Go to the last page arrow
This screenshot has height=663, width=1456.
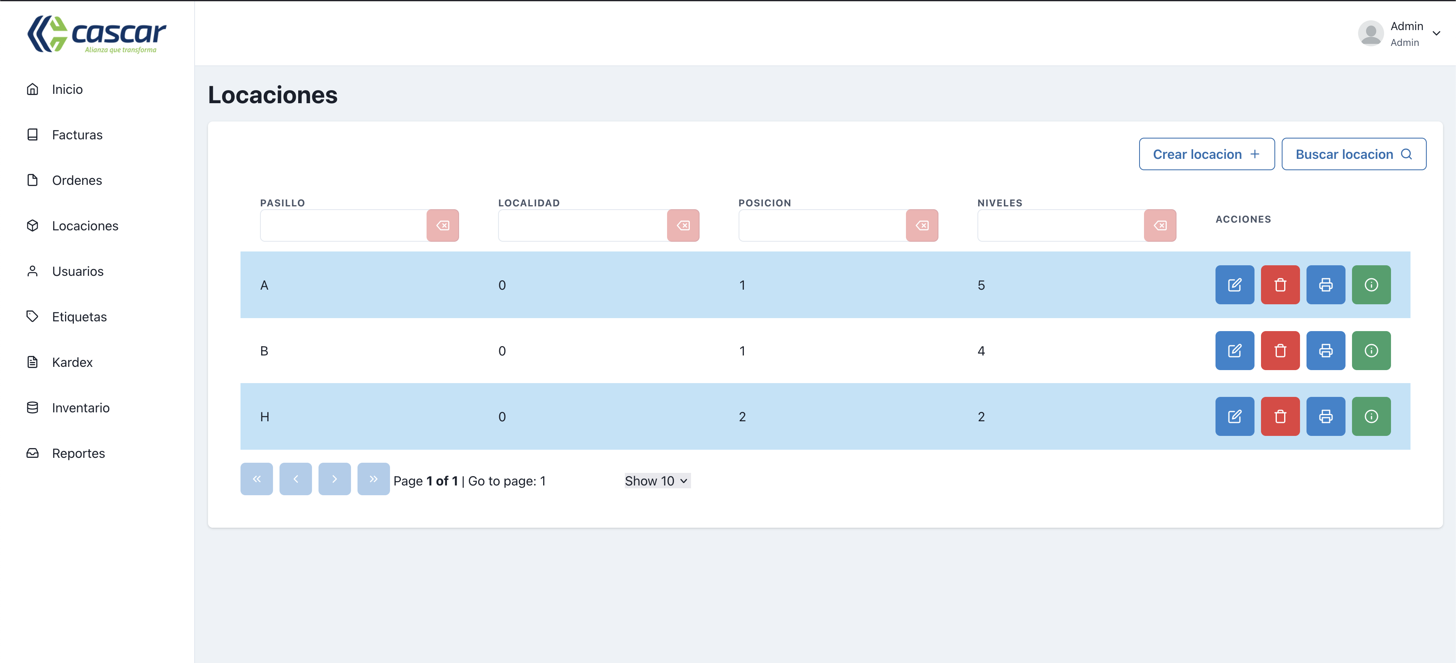(373, 479)
